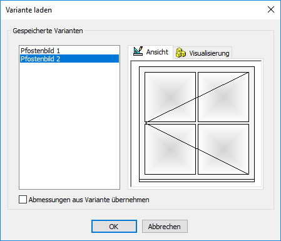
Task: Click the bottom-right glass pane in the preview
Action: point(223,149)
